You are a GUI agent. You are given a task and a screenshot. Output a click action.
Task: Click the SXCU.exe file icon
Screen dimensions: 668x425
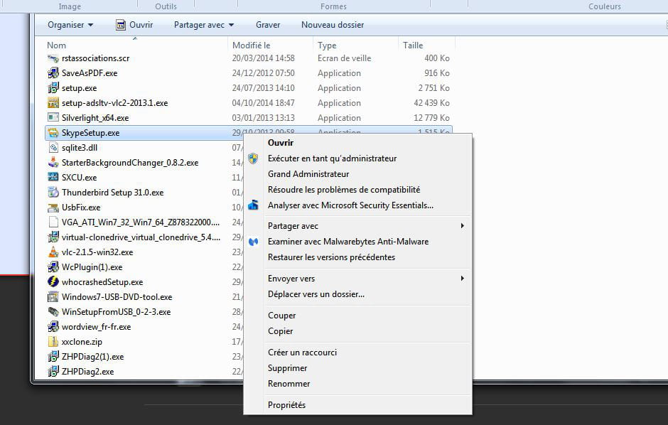tap(53, 178)
